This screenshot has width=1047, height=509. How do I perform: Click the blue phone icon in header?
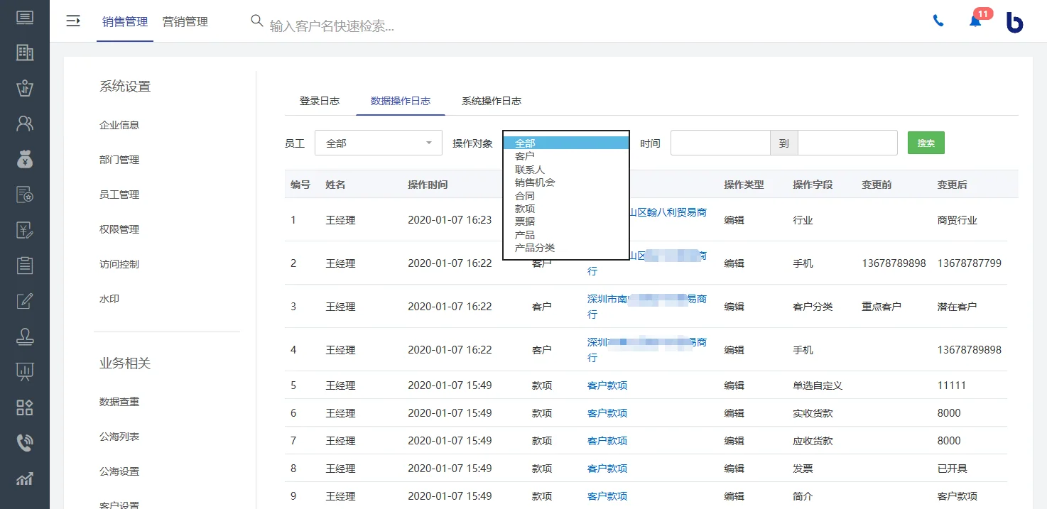pos(938,21)
